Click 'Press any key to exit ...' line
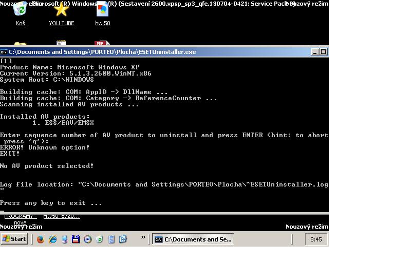The image size is (393, 261). (51, 203)
